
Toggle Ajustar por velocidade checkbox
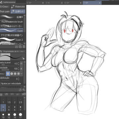click(x=0, y=84)
